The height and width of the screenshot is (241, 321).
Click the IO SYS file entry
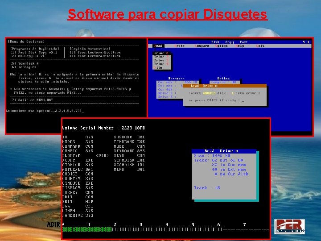click(x=78, y=137)
